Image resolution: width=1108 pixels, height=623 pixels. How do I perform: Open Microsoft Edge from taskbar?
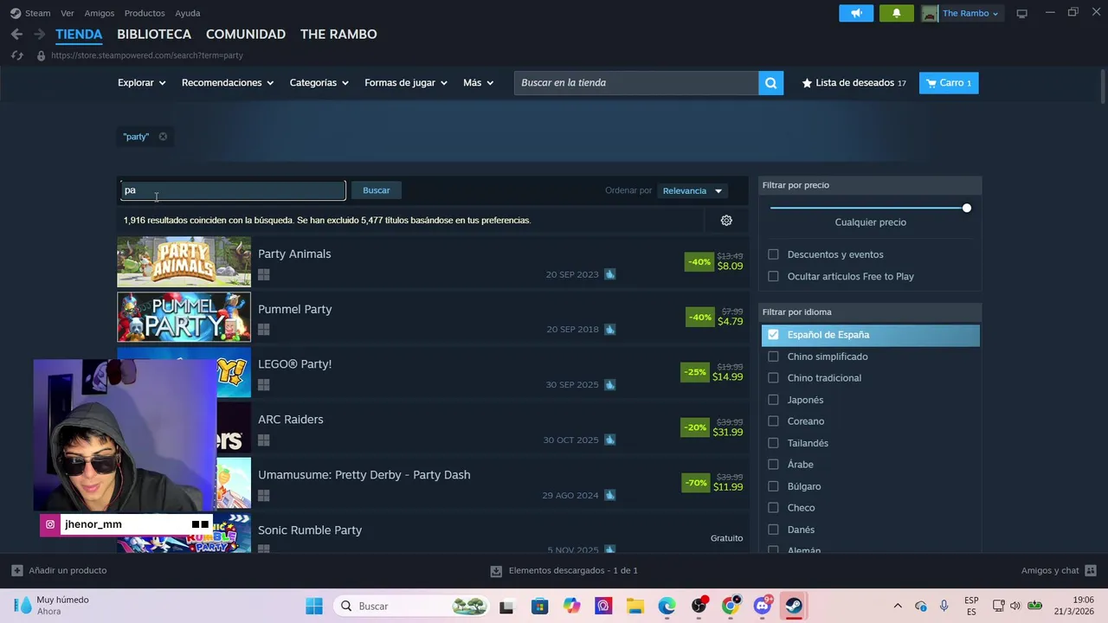(x=667, y=606)
